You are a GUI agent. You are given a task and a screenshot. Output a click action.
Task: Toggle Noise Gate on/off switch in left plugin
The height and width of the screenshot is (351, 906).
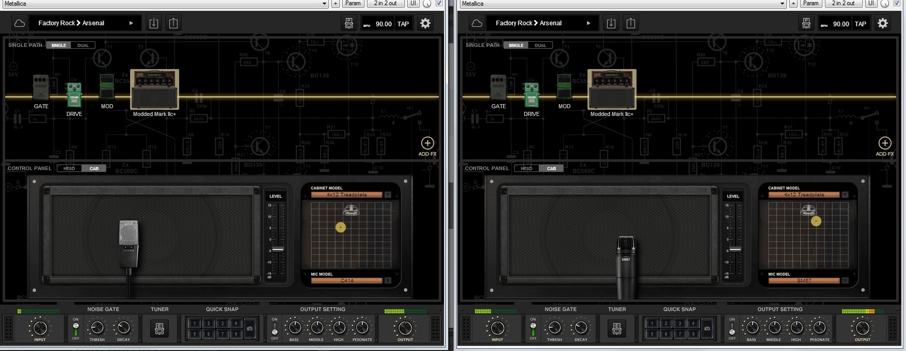tap(76, 328)
